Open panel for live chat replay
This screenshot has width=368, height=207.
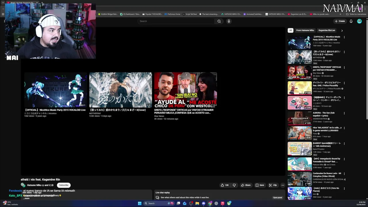[277, 198]
